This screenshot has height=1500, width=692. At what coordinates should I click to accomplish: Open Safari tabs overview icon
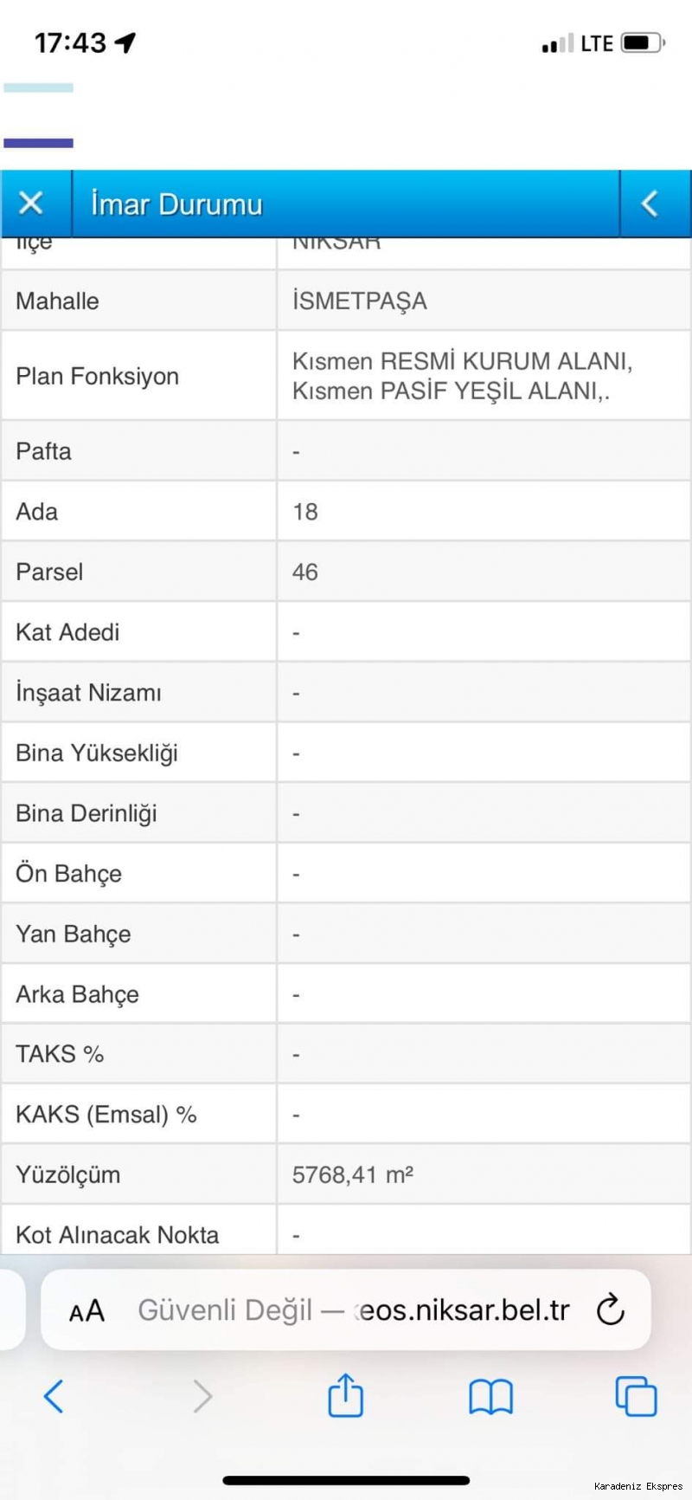(636, 1396)
